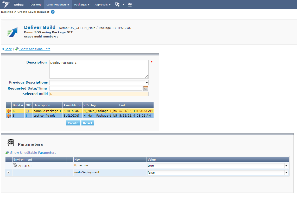Click the Kobee hummingbird logo

[6, 4]
